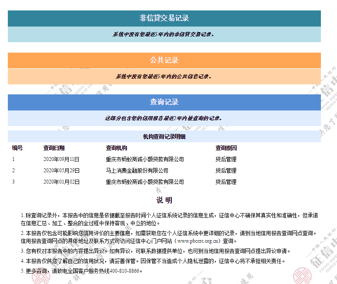
Task: Click the 非信贷交易记录 section header
Action: [164, 18]
